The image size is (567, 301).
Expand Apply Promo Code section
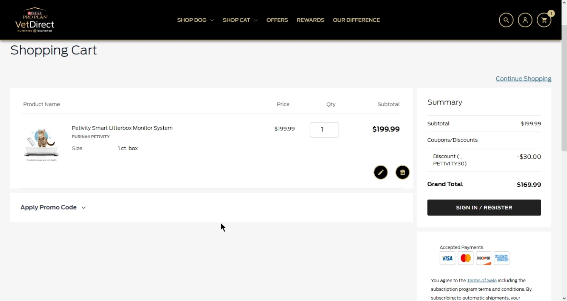[x=53, y=207]
